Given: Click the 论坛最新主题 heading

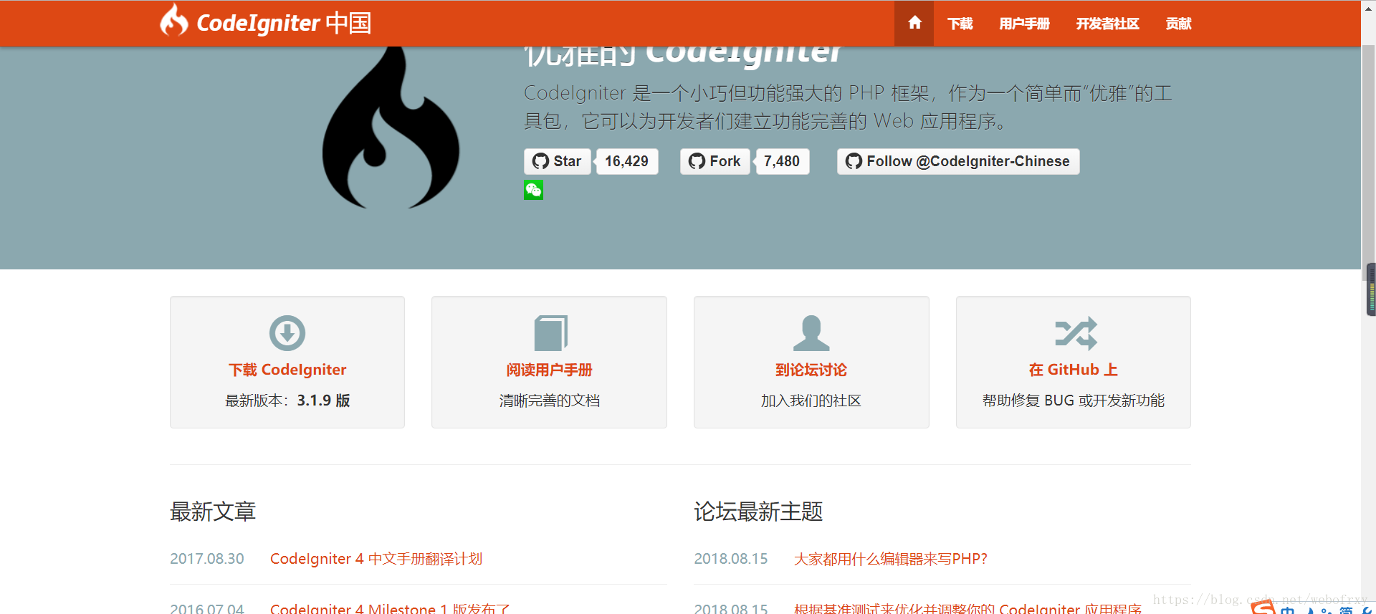Looking at the screenshot, I should (758, 512).
